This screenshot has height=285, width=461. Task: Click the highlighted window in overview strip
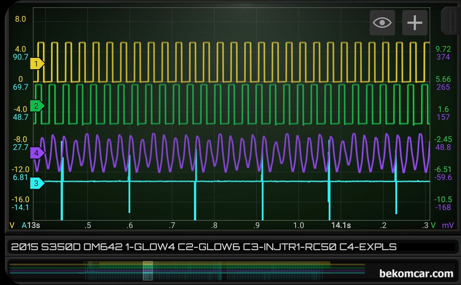[148, 271]
